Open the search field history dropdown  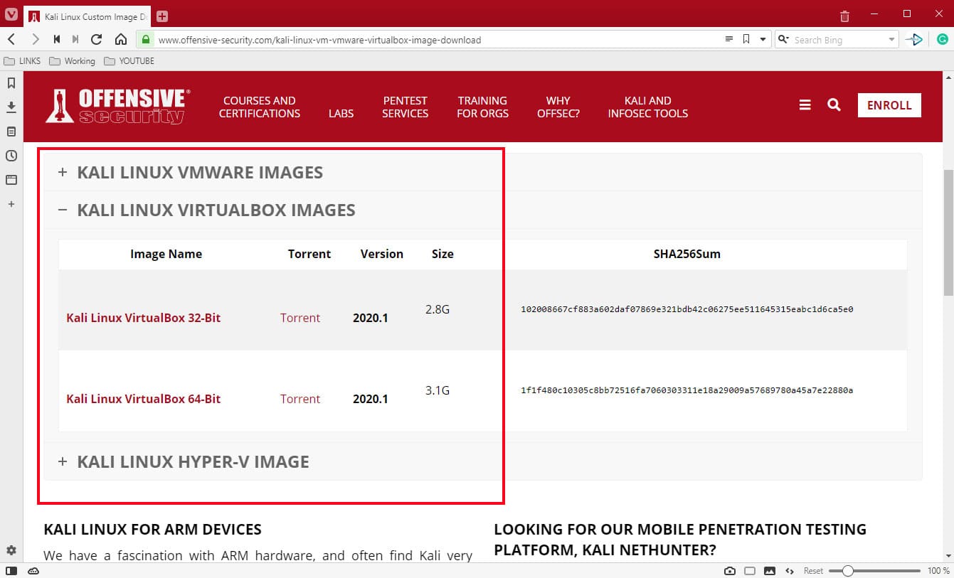point(891,40)
